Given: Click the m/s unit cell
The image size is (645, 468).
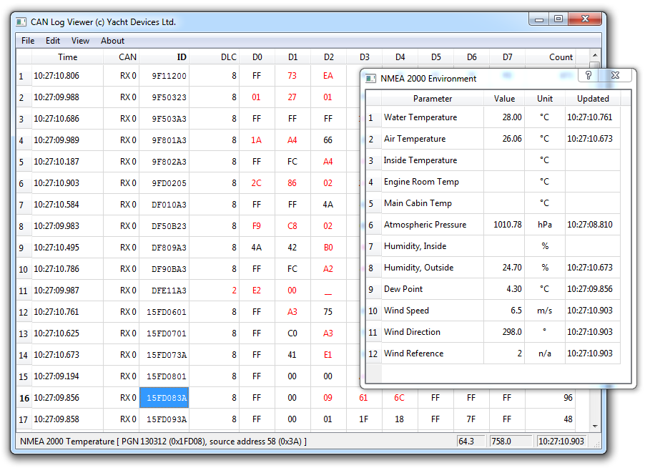Looking at the screenshot, I should pyautogui.click(x=545, y=311).
